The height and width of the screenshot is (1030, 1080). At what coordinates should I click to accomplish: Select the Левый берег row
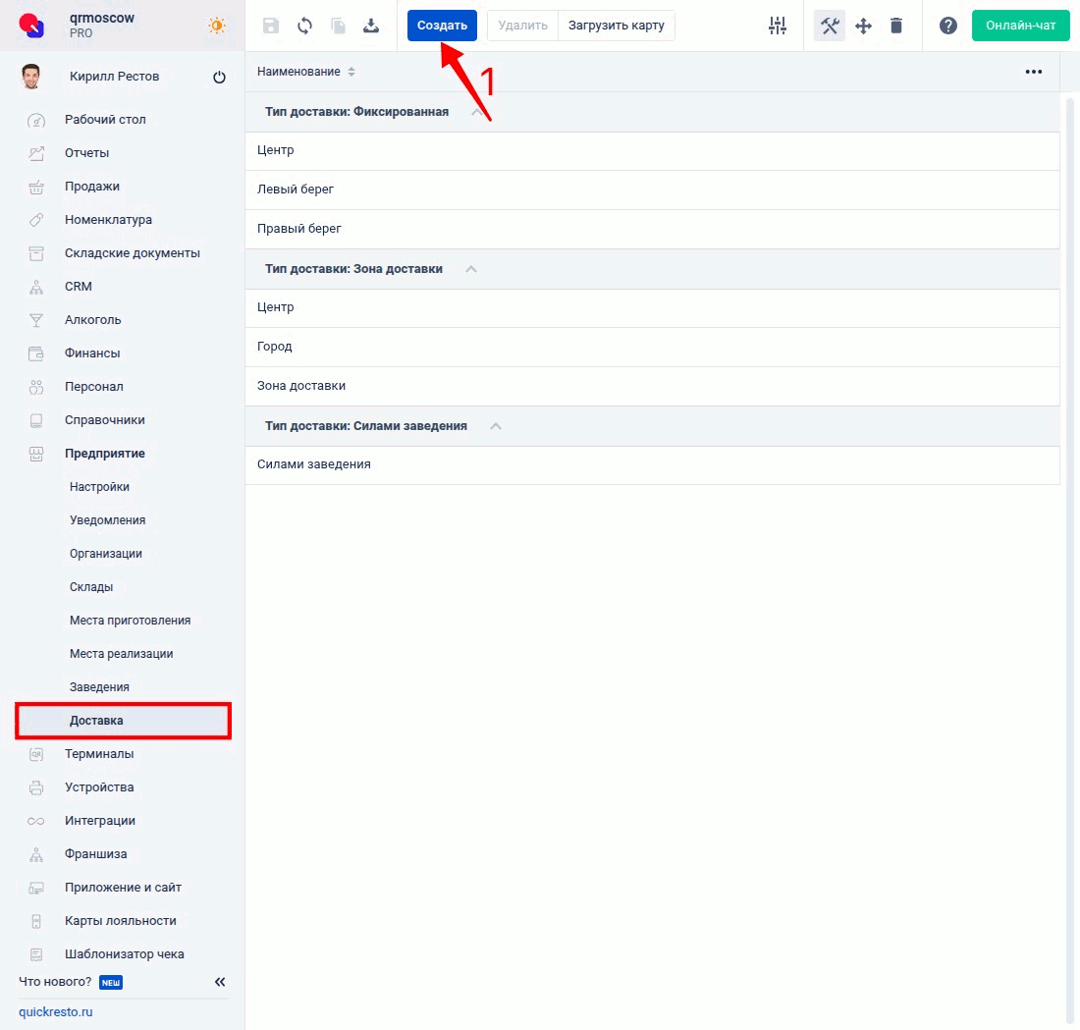652,190
